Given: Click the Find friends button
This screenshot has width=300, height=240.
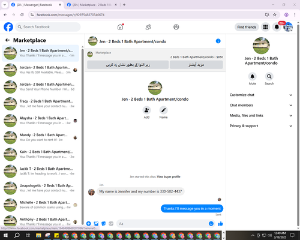Looking at the screenshot, I should point(247,27).
